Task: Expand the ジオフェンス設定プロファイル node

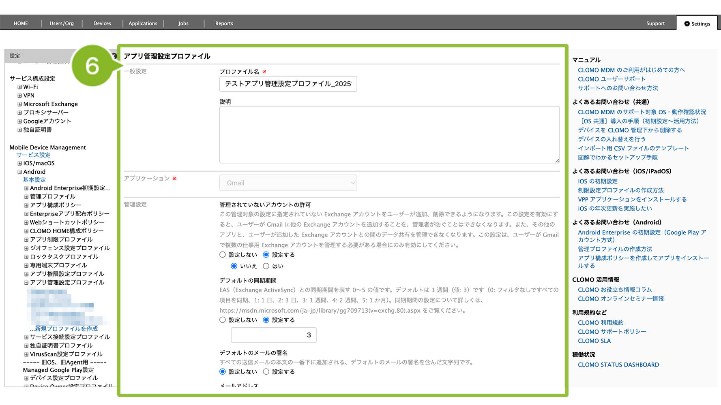Action: click(26, 248)
